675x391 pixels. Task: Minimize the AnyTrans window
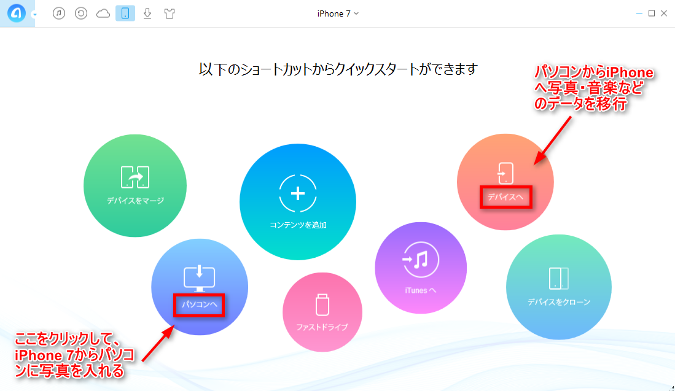[639, 14]
